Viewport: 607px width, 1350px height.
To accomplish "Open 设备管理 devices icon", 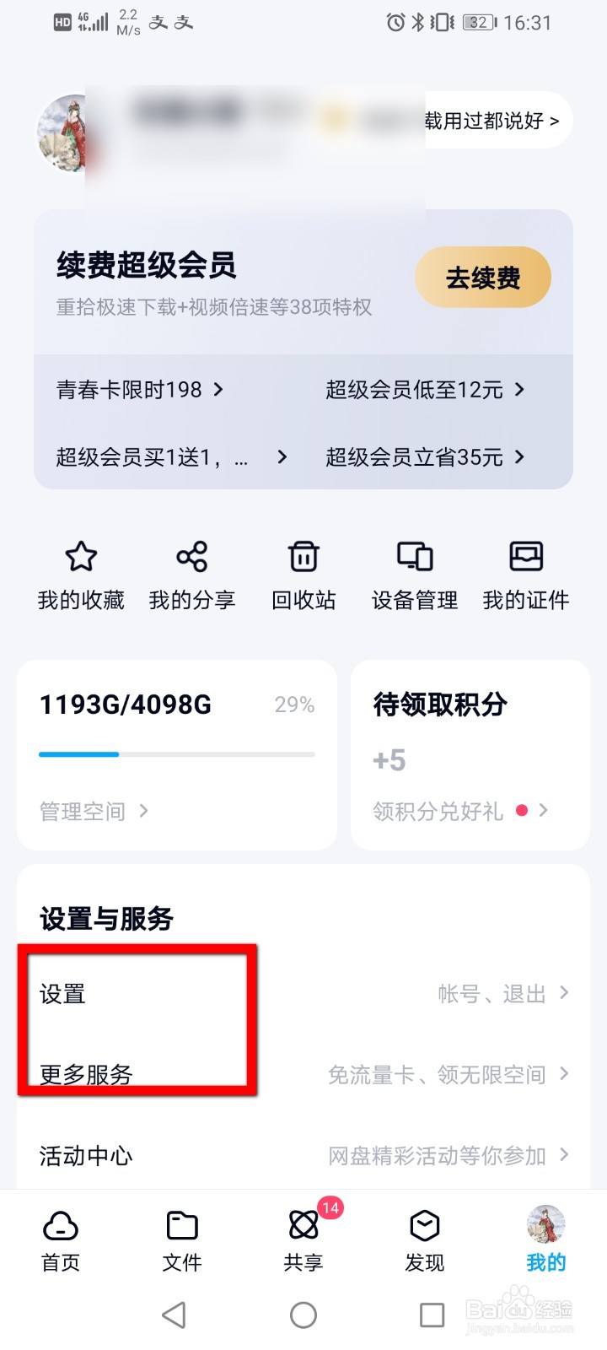I will pyautogui.click(x=415, y=557).
